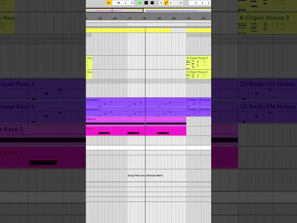Click bar 35 on the beat ruler
Image resolution: width=297 pixels, height=223 pixels.
point(100,19)
